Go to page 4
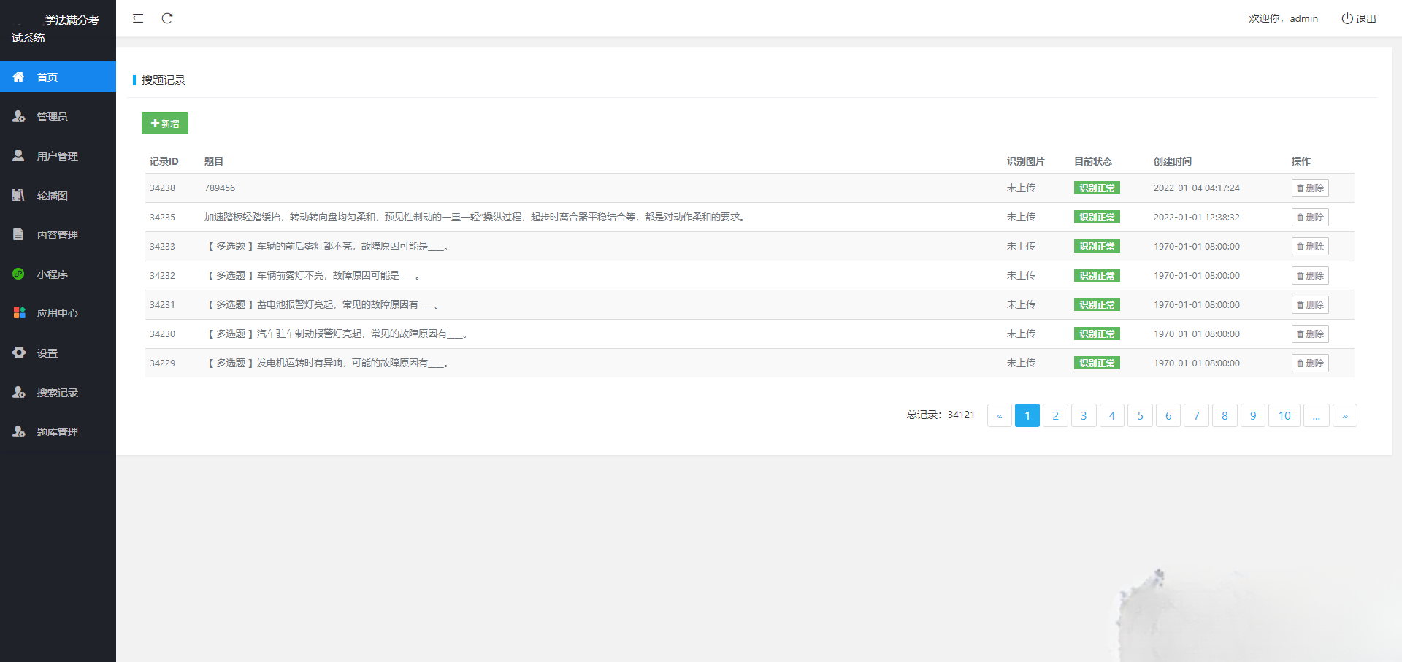 pyautogui.click(x=1112, y=415)
